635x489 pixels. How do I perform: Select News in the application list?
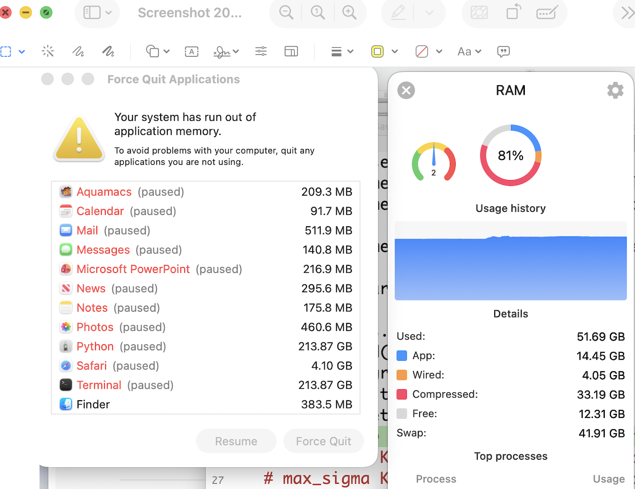(x=206, y=288)
